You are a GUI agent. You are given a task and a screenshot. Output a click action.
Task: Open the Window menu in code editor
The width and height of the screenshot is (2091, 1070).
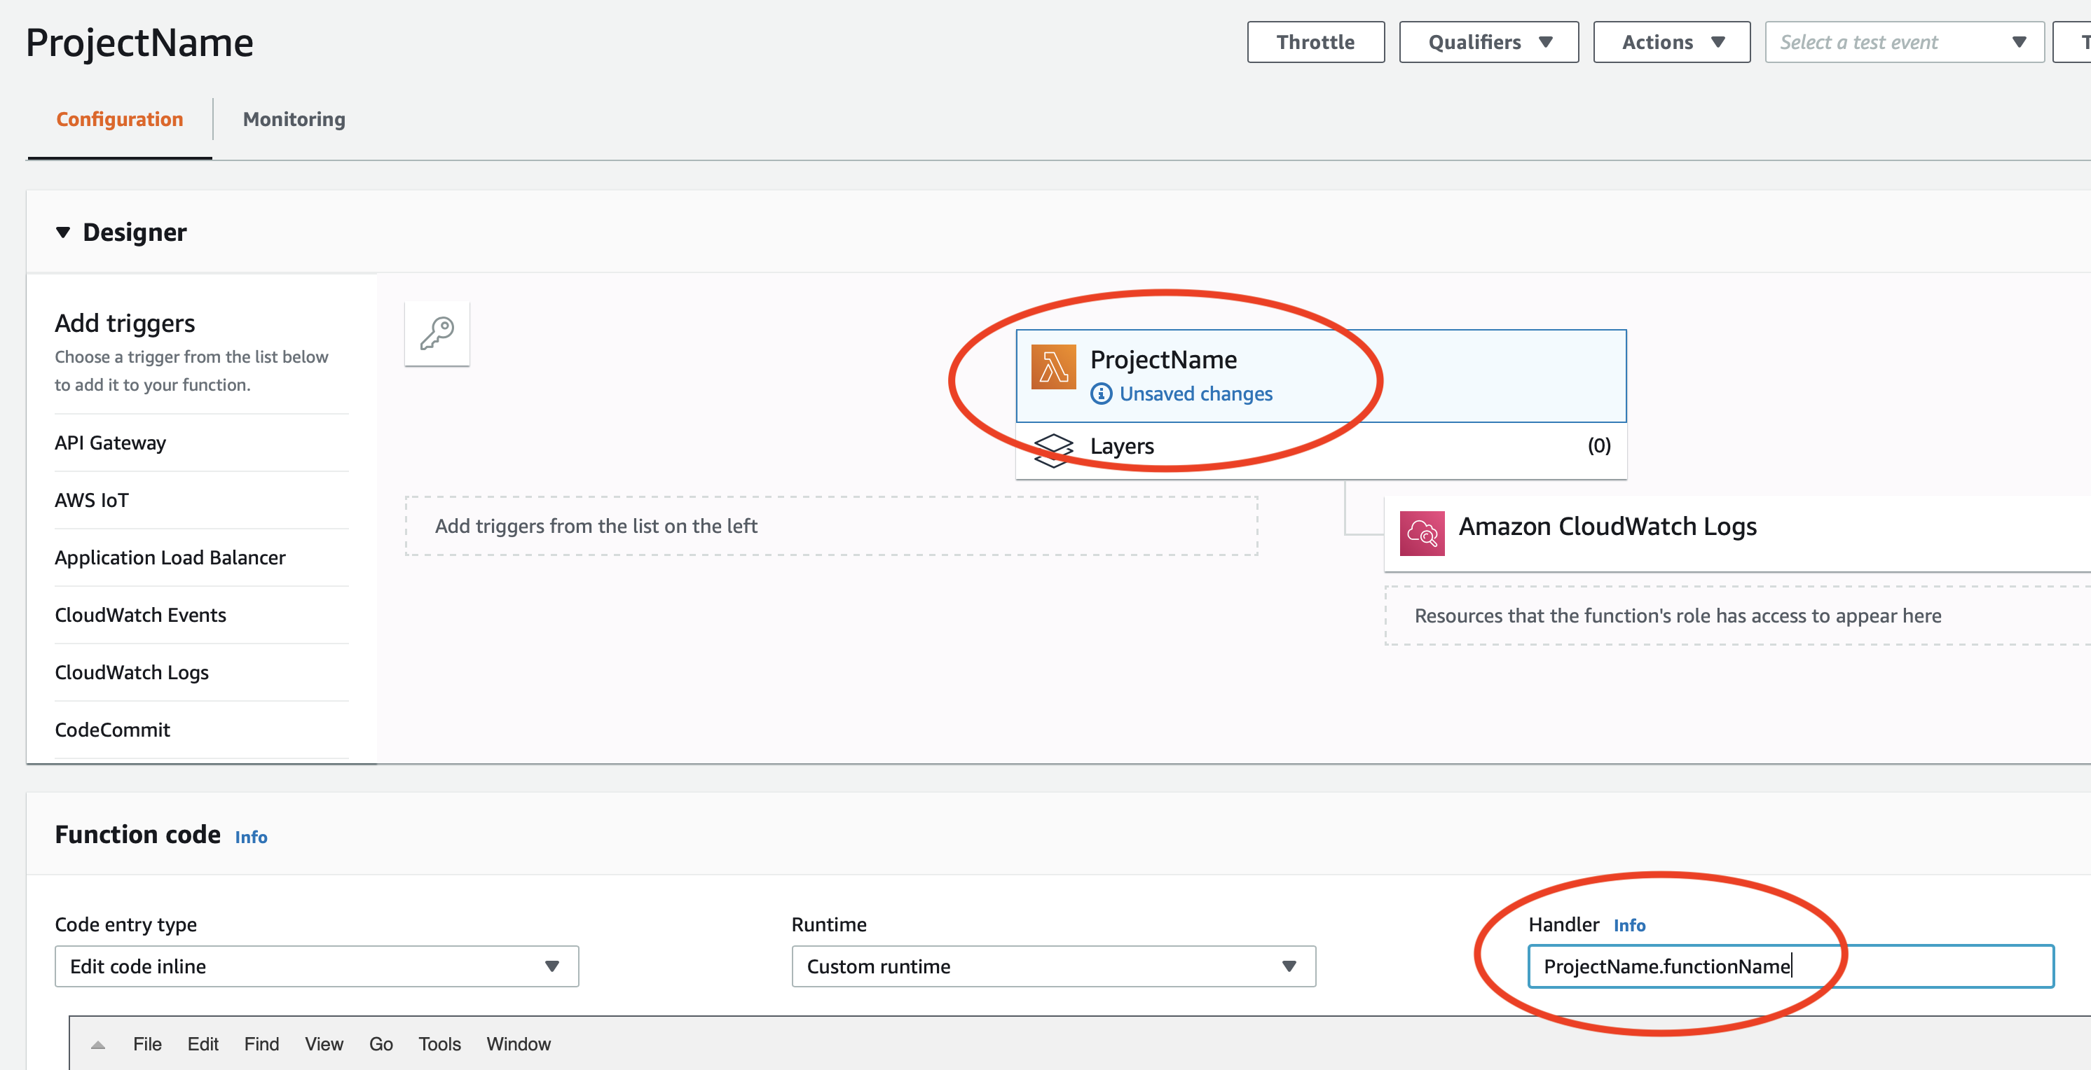pyautogui.click(x=518, y=1044)
